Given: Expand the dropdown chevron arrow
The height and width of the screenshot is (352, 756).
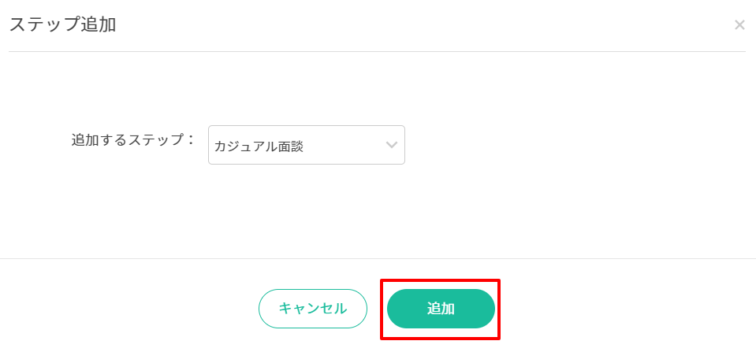Looking at the screenshot, I should [391, 145].
